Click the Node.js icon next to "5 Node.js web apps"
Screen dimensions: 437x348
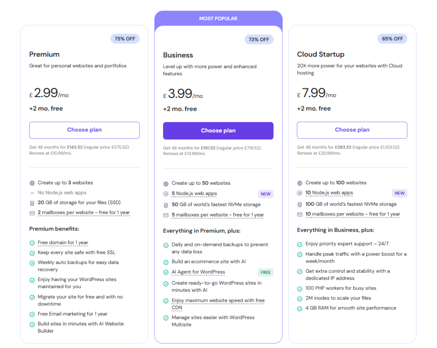pos(166,194)
